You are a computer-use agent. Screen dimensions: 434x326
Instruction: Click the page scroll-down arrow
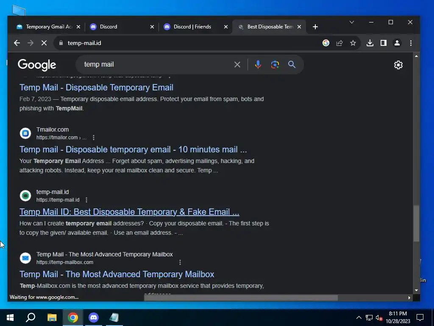coord(416,290)
